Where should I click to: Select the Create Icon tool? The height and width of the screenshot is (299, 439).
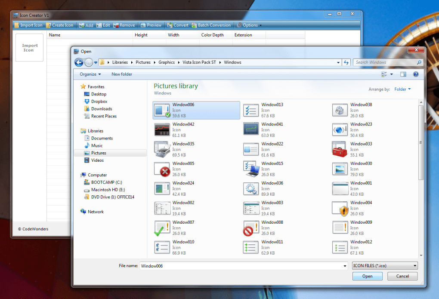point(59,25)
